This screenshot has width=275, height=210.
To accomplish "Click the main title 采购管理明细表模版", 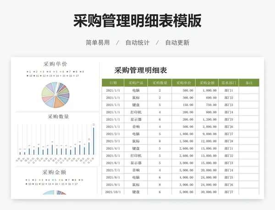I will coord(137,21).
